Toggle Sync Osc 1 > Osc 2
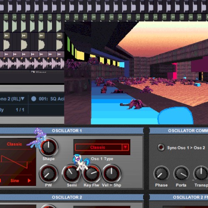 (x=161, y=147)
